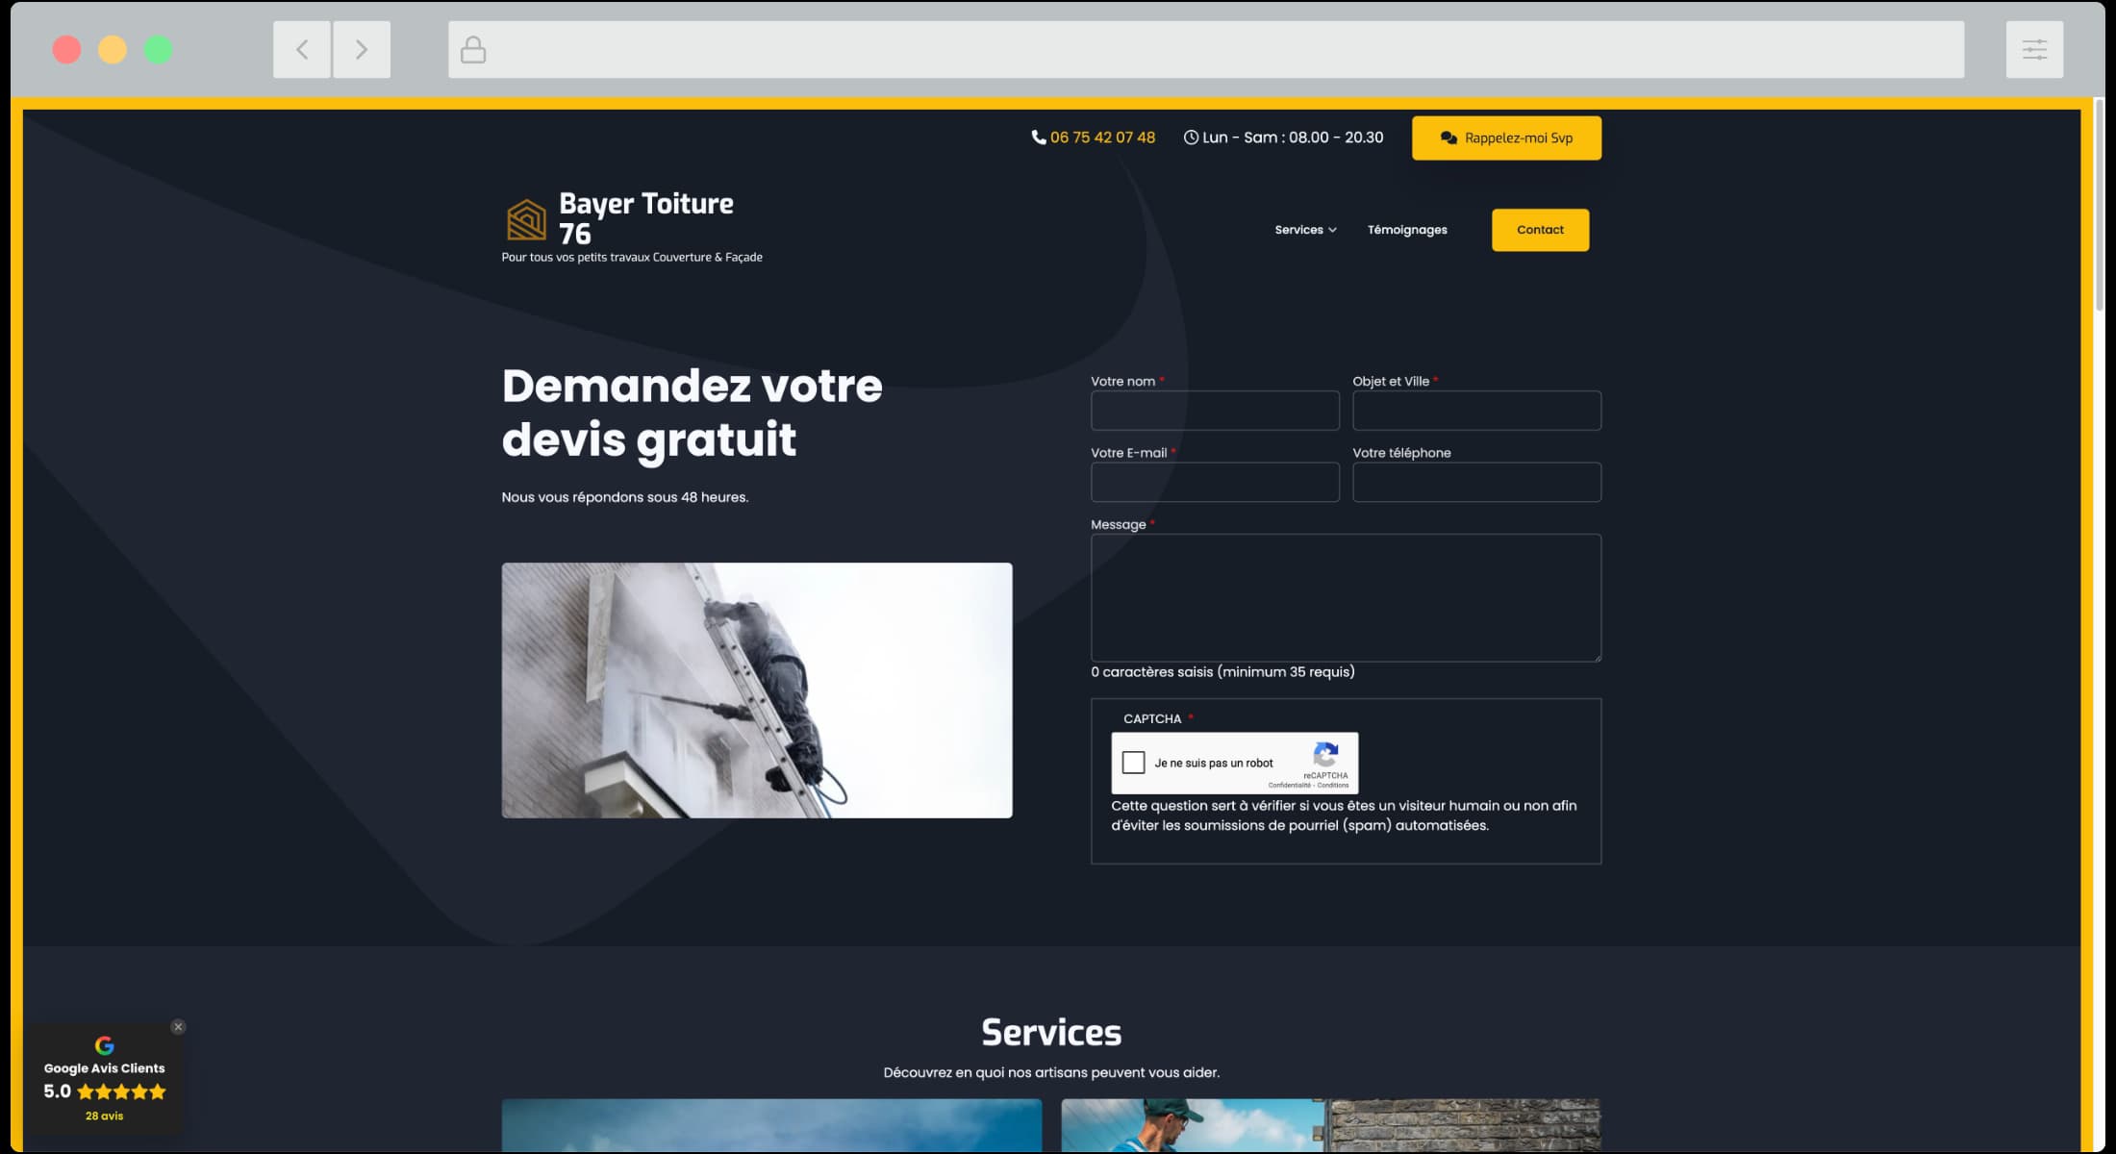Click the facade pressure-washing photo
The image size is (2116, 1154).
(757, 690)
